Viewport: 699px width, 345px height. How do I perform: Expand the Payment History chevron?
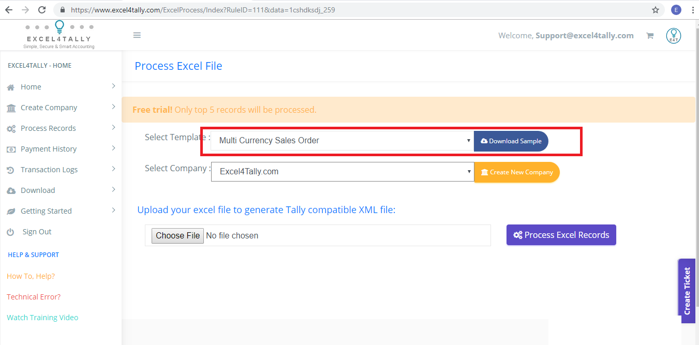[113, 148]
